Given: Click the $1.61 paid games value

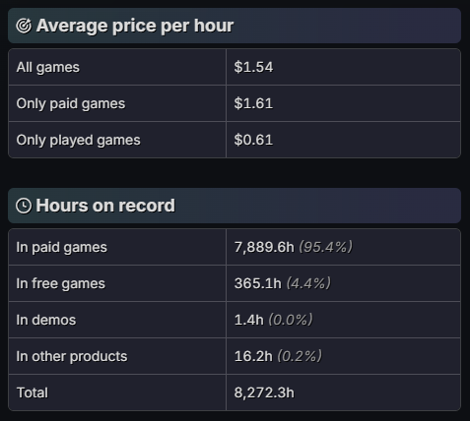Looking at the screenshot, I should (x=253, y=103).
